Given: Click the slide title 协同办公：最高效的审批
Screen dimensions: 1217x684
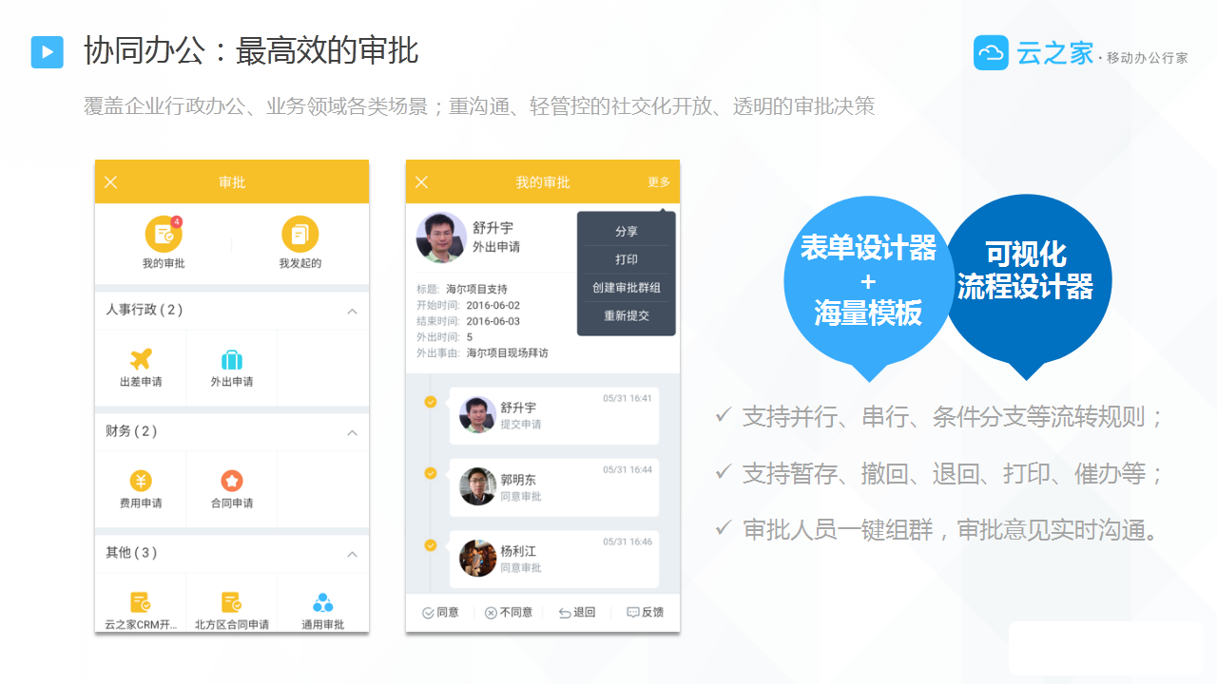Looking at the screenshot, I should point(251,51).
